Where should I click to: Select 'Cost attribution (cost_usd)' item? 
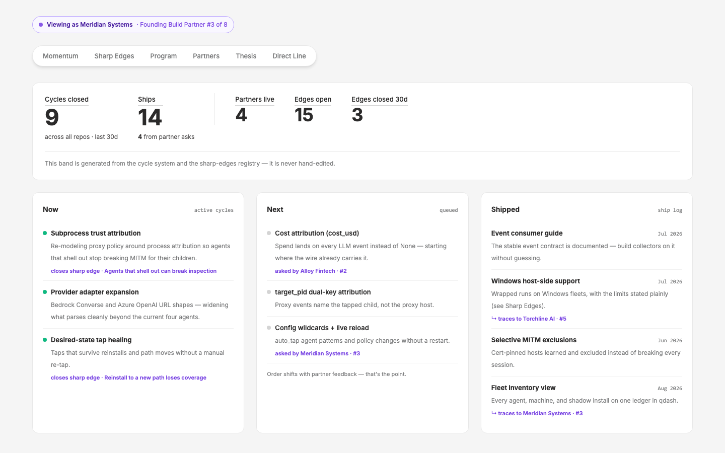(317, 233)
